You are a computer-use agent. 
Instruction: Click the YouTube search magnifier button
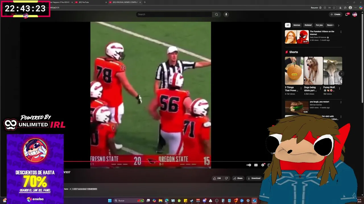click(x=216, y=14)
